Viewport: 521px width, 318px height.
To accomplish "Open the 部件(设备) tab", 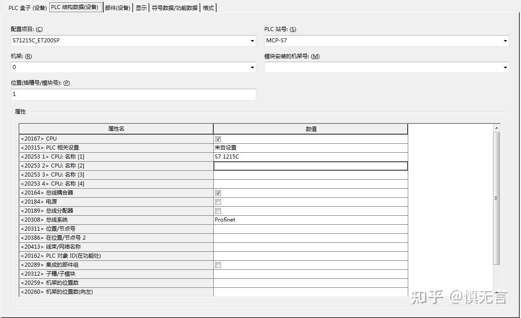I will coord(118,8).
